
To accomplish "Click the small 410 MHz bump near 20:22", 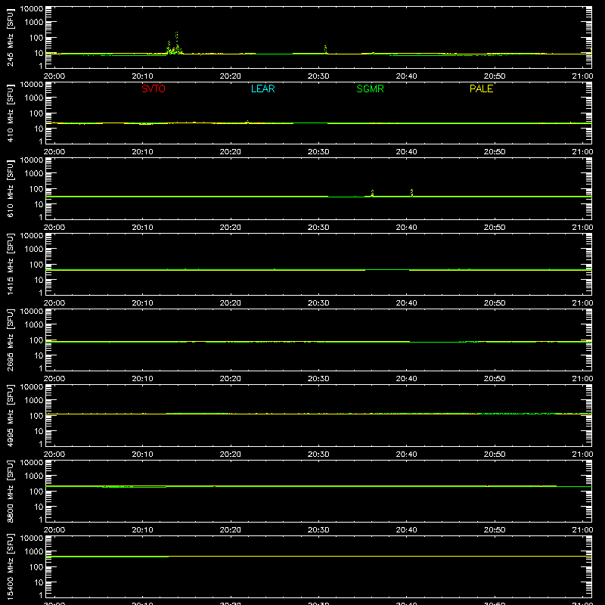I will coord(247,122).
